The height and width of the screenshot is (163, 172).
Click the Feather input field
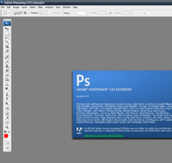(44, 13)
